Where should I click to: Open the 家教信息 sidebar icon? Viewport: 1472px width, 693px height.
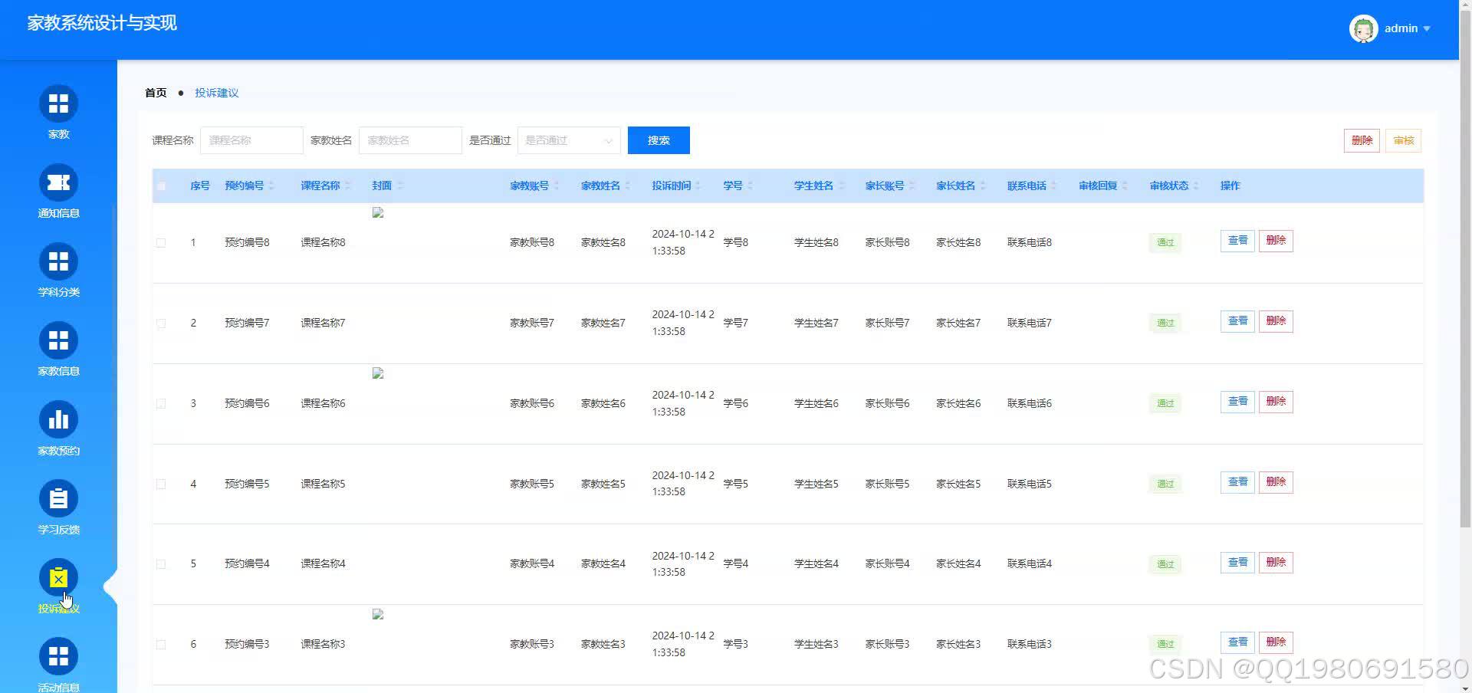click(x=58, y=340)
